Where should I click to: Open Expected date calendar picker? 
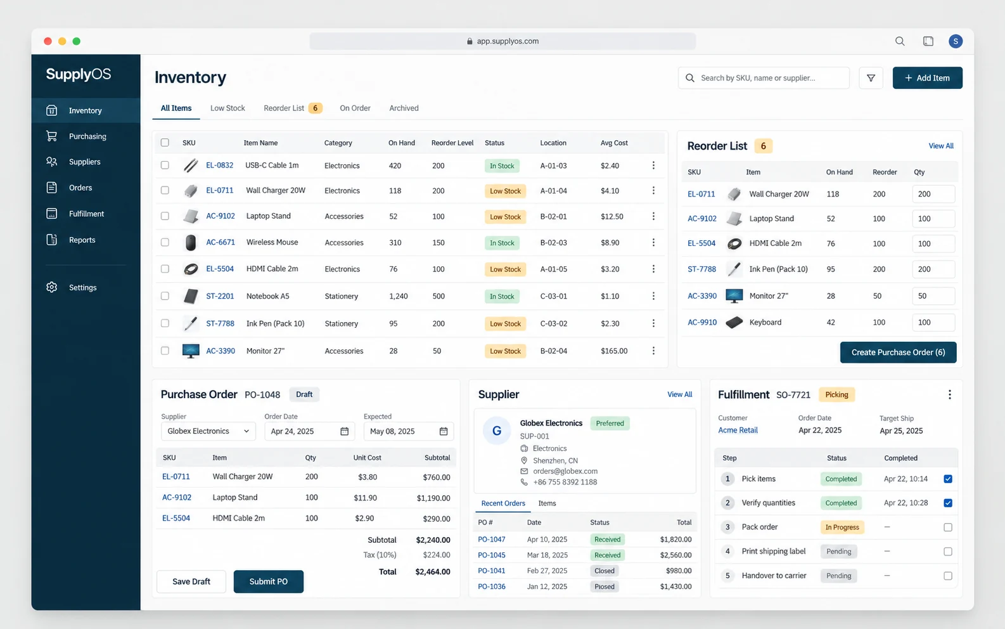pos(444,431)
